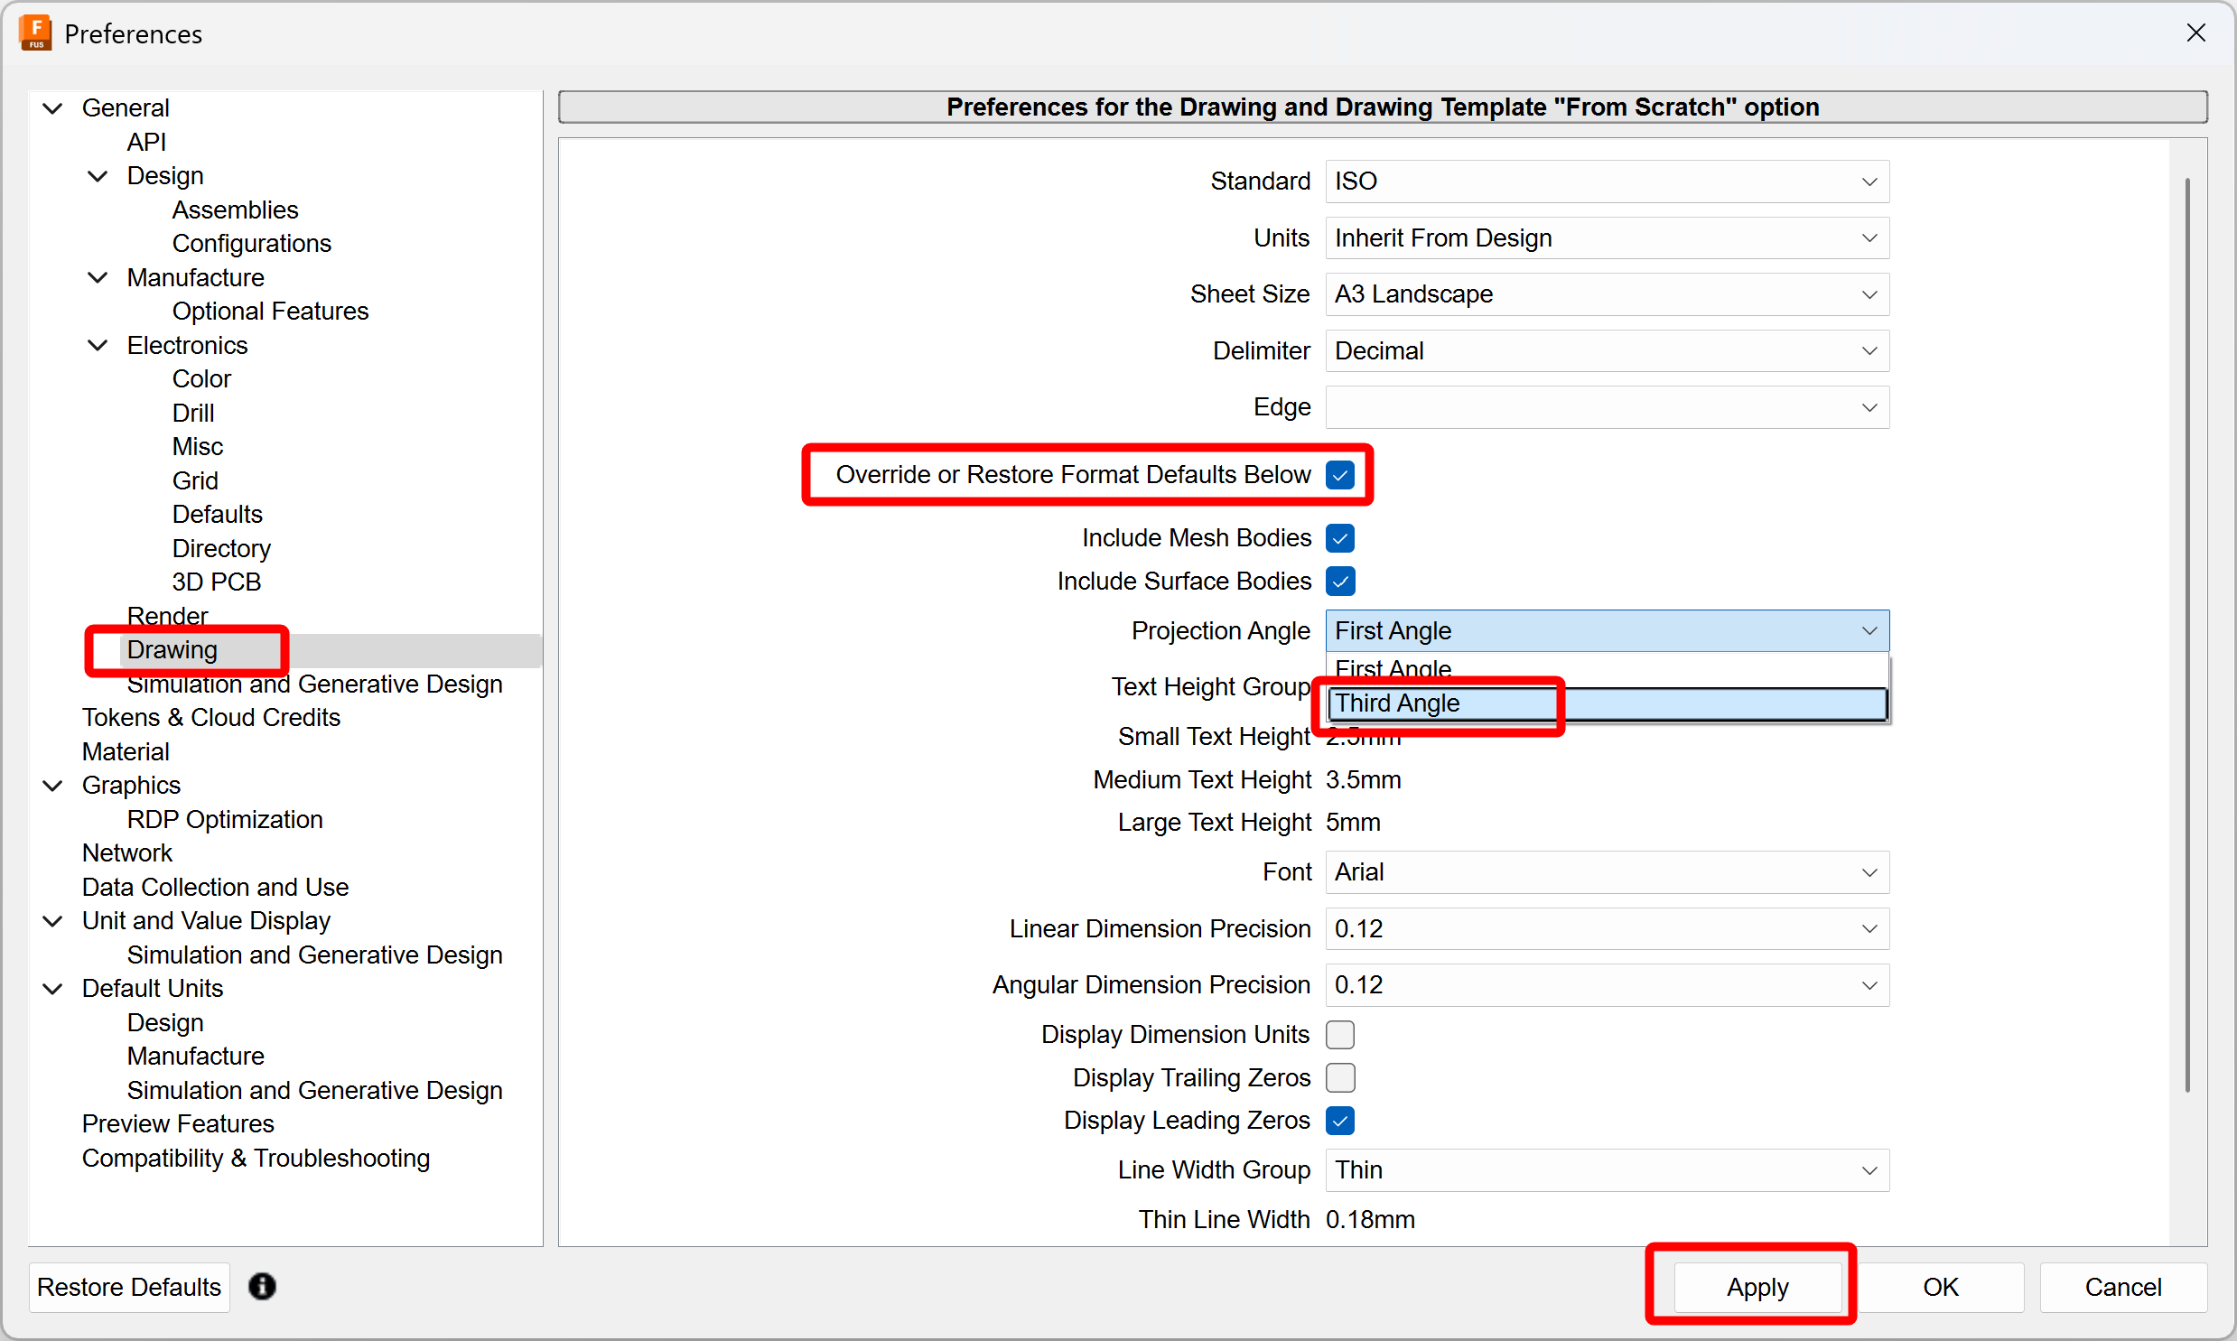Uncheck Override or Restore Format Defaults Below

pos(1339,474)
